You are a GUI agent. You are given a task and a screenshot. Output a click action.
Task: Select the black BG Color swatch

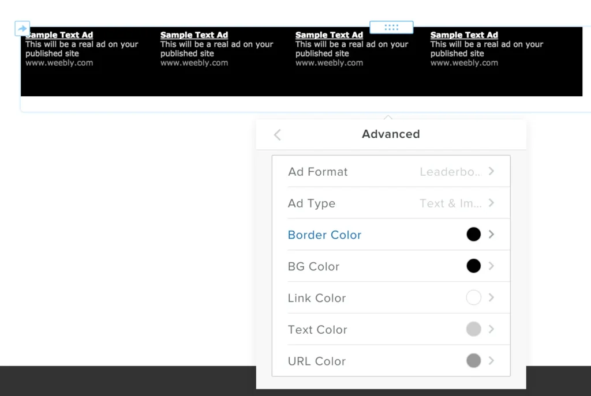tap(473, 266)
